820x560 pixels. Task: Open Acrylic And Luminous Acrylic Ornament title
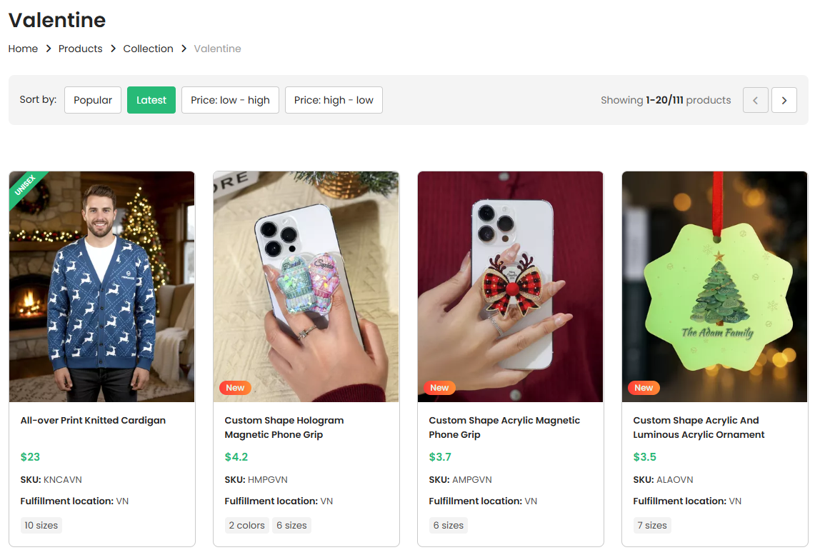tap(699, 427)
